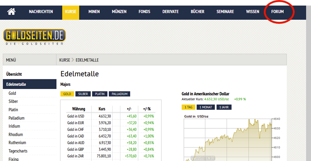Open the Gold in EUR row
The image size is (311, 161).
coord(76,123)
